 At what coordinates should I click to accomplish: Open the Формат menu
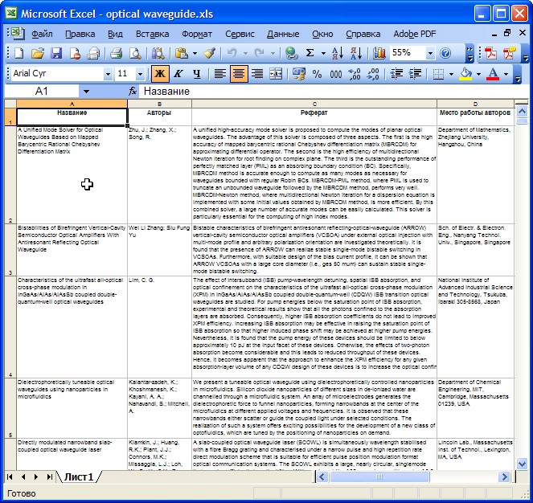[x=197, y=34]
